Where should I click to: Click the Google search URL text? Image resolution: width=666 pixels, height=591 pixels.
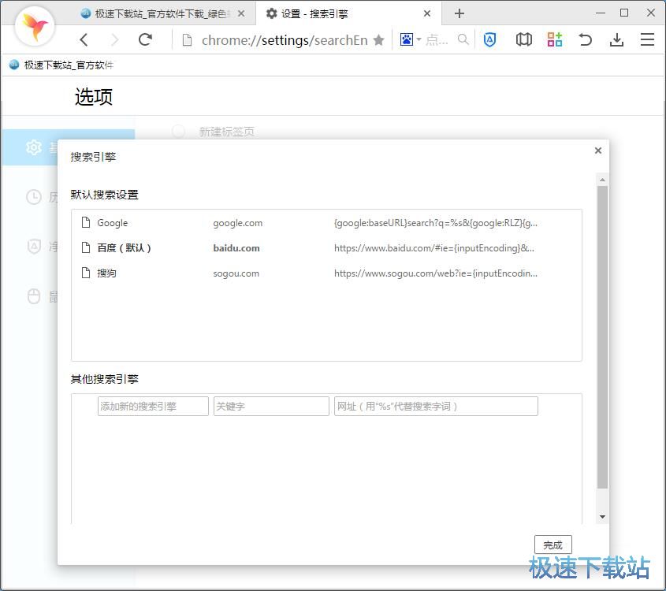435,223
